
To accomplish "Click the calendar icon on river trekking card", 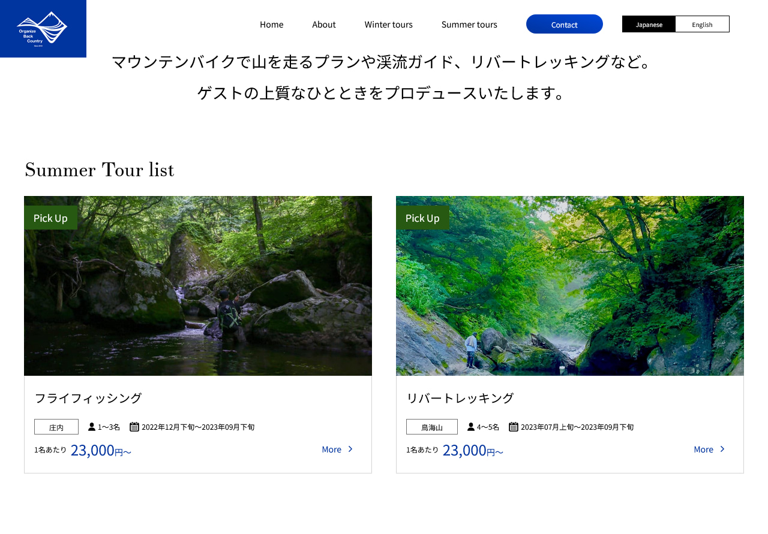I will tap(514, 427).
